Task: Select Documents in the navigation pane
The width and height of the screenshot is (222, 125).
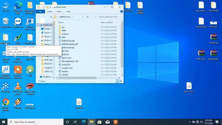Action: 46,36
